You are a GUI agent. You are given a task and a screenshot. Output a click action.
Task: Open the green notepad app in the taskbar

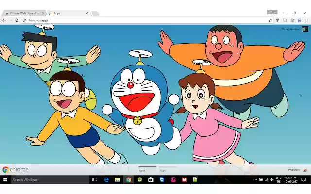[195, 180]
